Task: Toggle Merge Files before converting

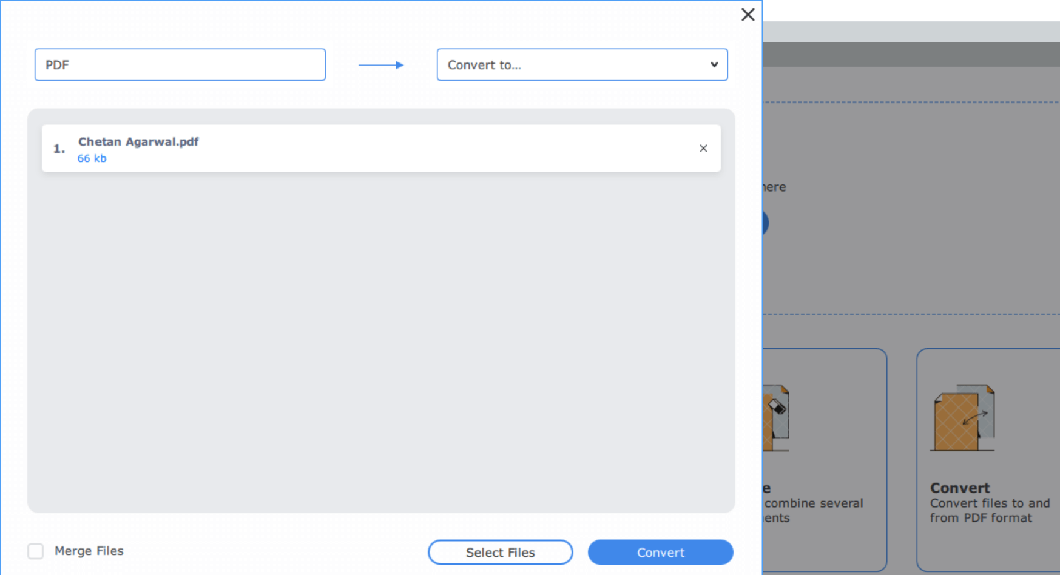Action: click(x=36, y=551)
